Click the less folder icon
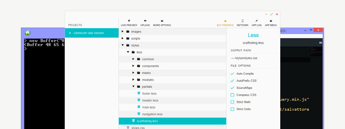The image size is (345, 129). pos(133,52)
